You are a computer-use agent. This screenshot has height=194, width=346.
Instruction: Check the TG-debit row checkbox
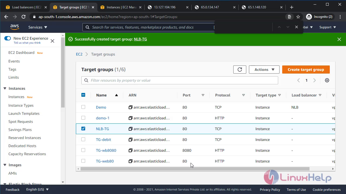click(83, 139)
